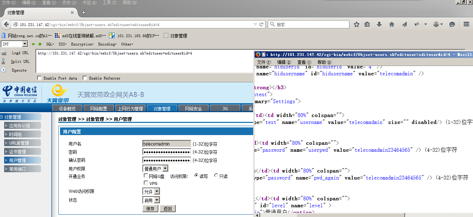473x217 pixels.
Task: Click HackBar green plus icon
Action: pyautogui.click(x=40, y=44)
